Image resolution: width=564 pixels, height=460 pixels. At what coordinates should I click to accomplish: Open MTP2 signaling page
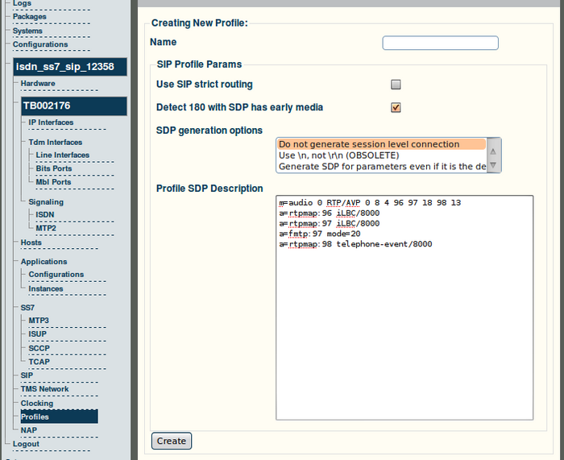46,228
